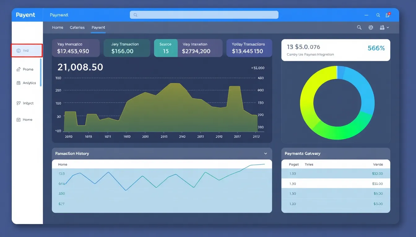
Task: Select the Prome sidebar icon
Action: (x=19, y=69)
